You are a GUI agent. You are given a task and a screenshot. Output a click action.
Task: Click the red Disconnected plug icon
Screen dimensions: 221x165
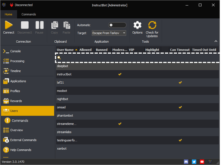tap(12, 5)
